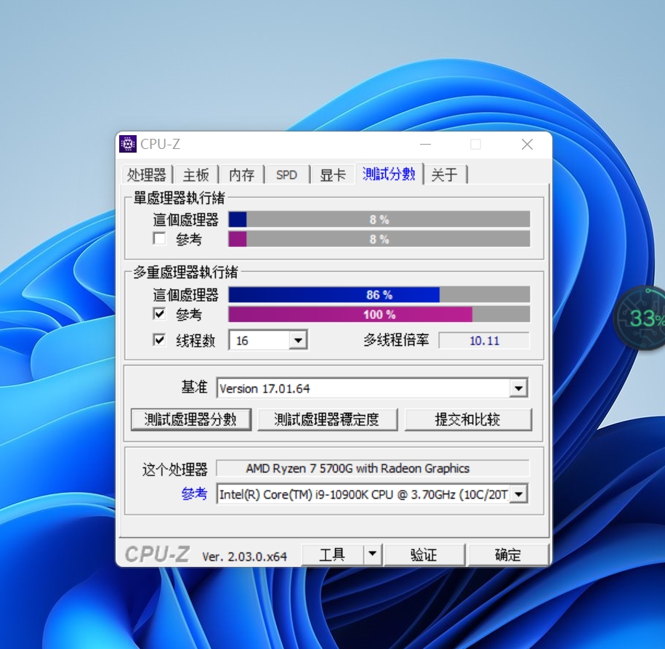Click the 工具 button
This screenshot has height=649, width=665.
333,555
